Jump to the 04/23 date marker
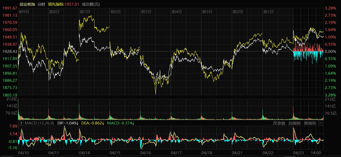This screenshot has width=341, height=157. point(299,153)
